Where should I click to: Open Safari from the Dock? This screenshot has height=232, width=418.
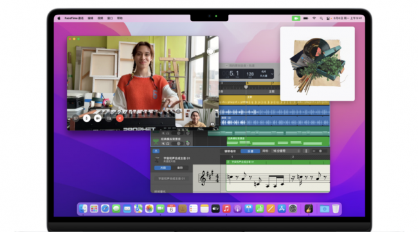pos(105,209)
